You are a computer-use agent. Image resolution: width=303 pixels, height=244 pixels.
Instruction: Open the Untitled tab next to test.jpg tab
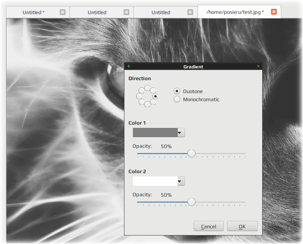click(x=161, y=13)
